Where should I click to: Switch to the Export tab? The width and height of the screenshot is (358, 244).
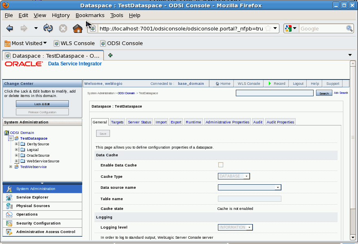pyautogui.click(x=176, y=122)
